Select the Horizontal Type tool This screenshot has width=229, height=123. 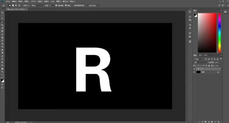[2, 59]
